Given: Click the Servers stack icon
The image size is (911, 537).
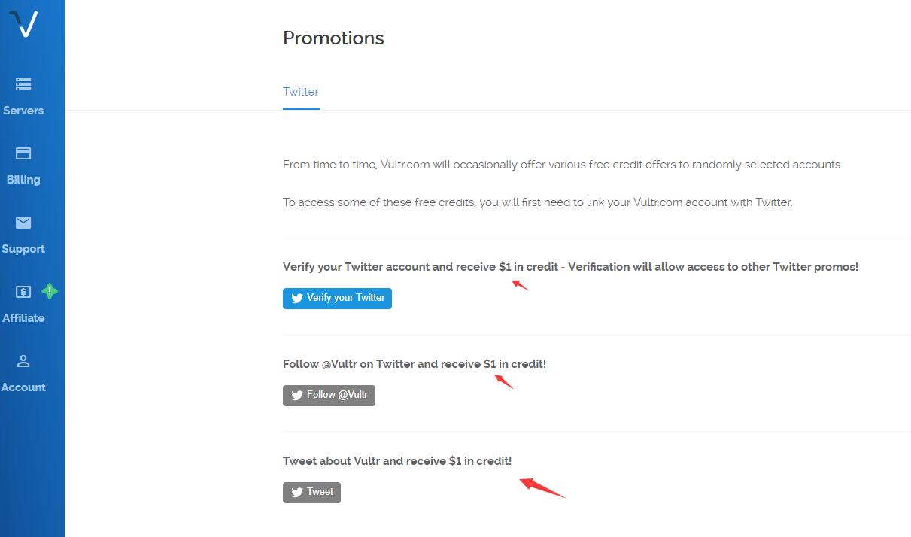Looking at the screenshot, I should (23, 84).
